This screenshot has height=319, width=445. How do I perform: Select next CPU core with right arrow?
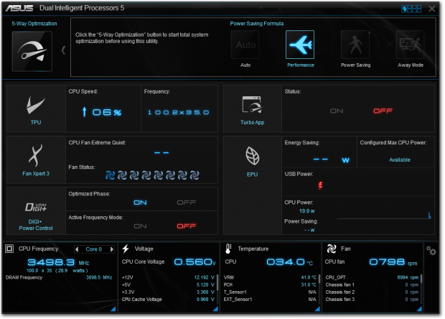click(118, 249)
